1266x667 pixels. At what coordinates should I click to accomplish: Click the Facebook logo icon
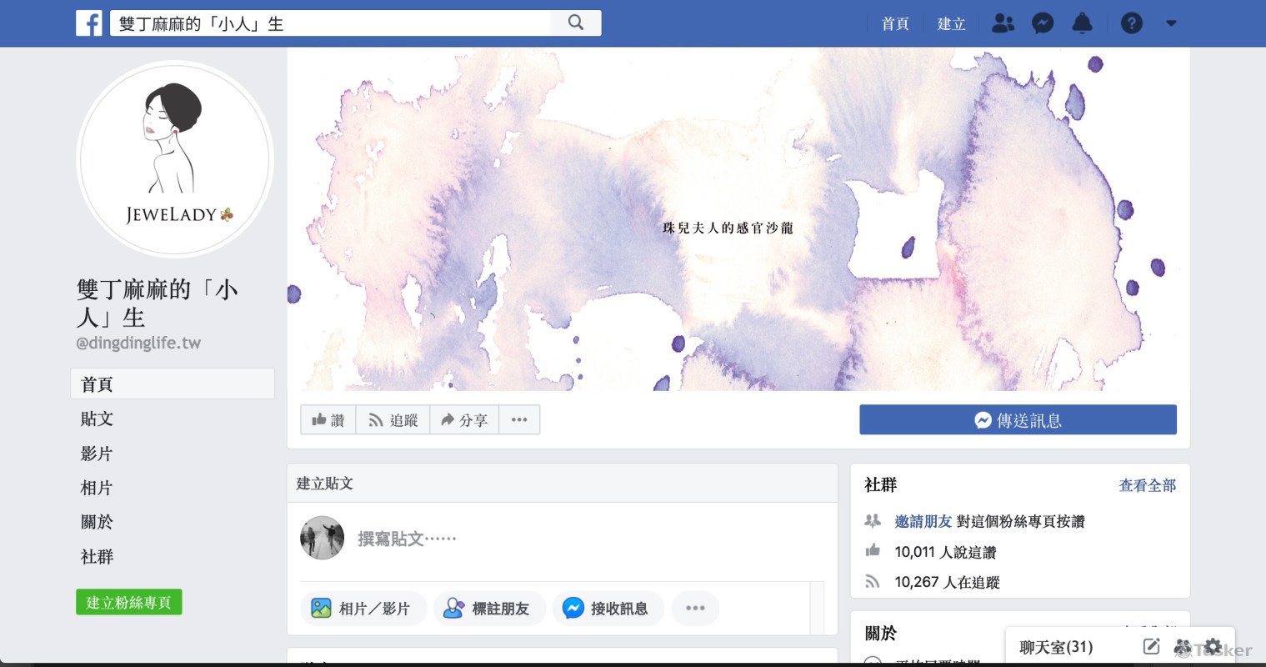pyautogui.click(x=89, y=23)
